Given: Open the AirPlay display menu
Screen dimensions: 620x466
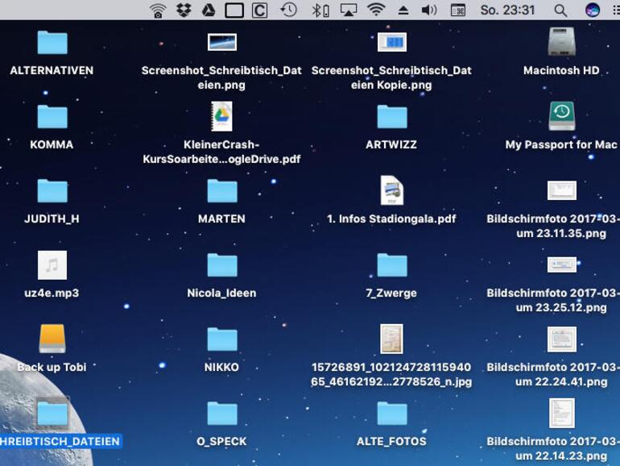Looking at the screenshot, I should coord(348,10).
